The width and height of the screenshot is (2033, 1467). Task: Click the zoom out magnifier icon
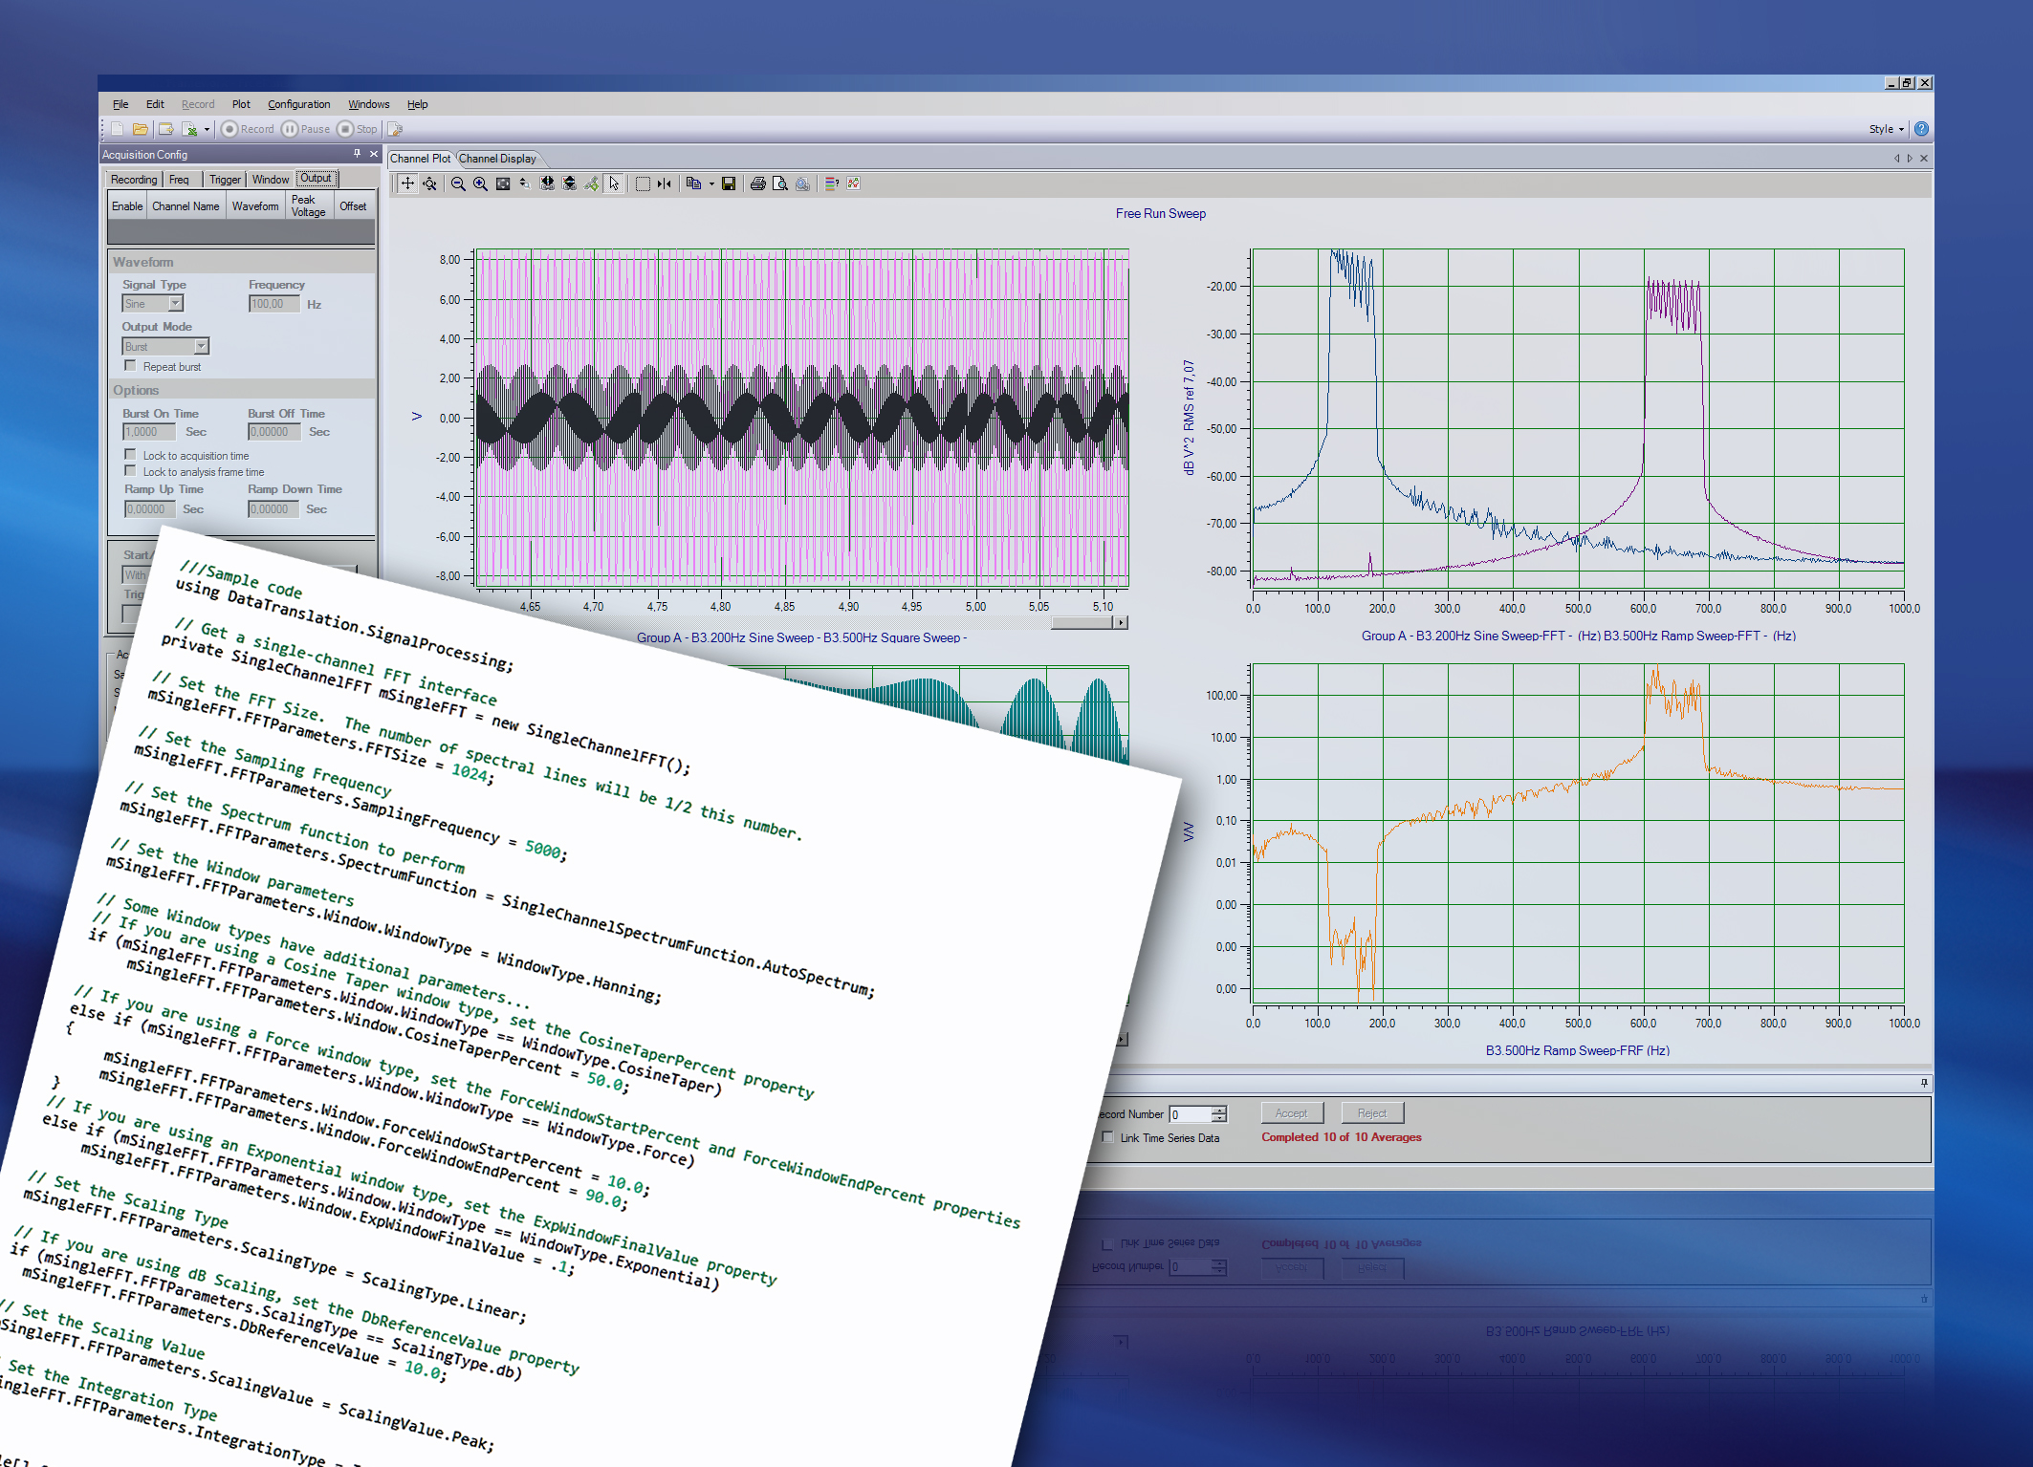[458, 183]
